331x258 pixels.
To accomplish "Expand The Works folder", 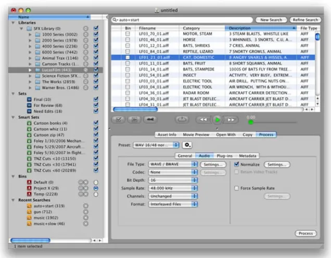I will click(30, 82).
